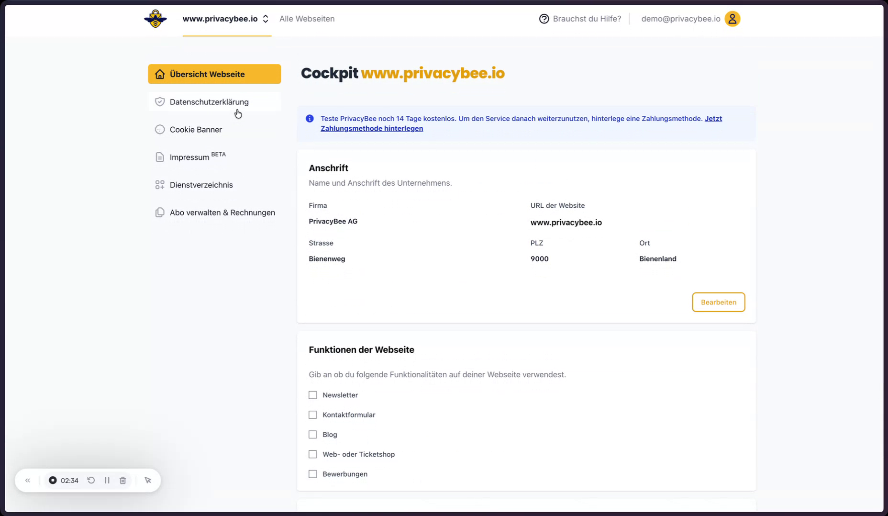Click the shield icon beside Datenschutzerklärung
Image resolution: width=888 pixels, height=516 pixels.
click(x=160, y=102)
